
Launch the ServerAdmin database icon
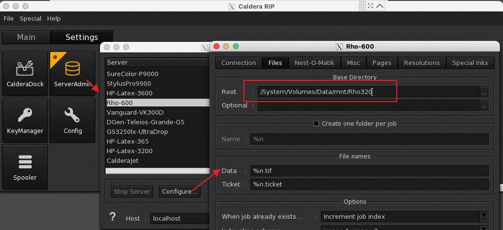pyautogui.click(x=72, y=73)
